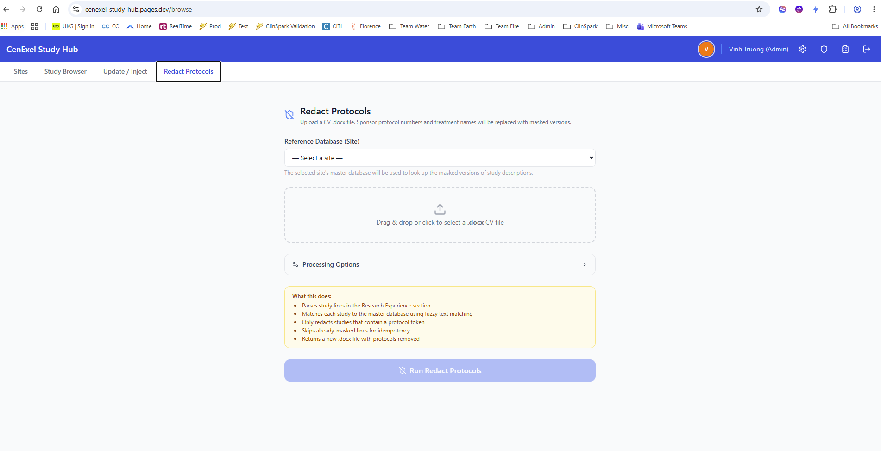Reload the page with refresh icon

(39, 9)
